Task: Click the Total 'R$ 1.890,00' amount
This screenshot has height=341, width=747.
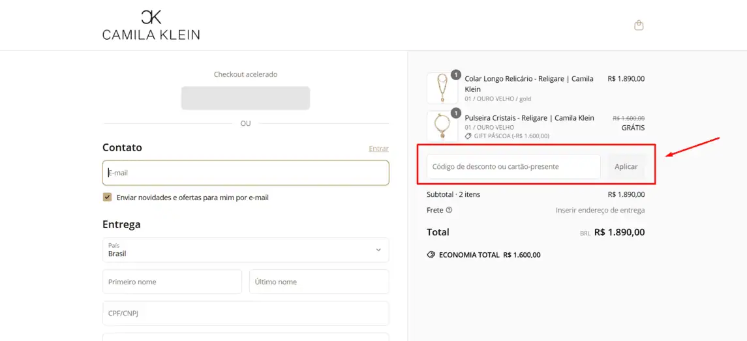Action: 620,232
